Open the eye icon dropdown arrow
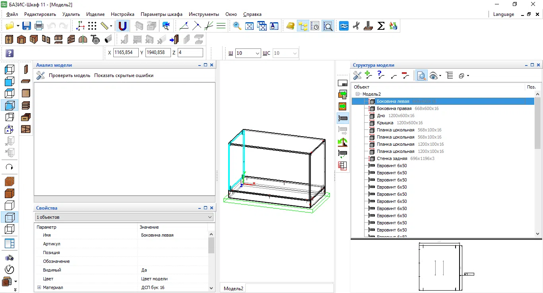 pyautogui.click(x=440, y=75)
